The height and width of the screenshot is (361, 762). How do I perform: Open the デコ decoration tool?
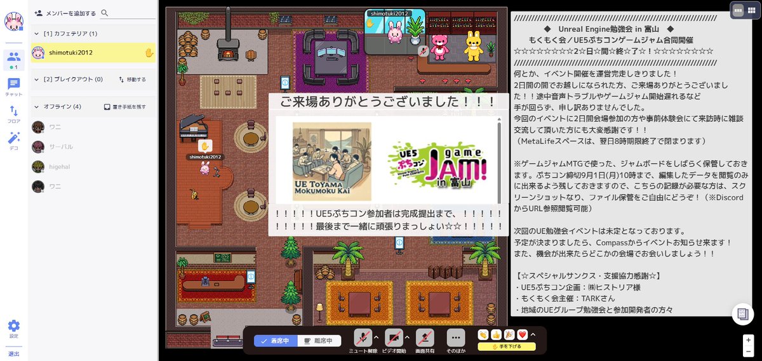(x=13, y=140)
